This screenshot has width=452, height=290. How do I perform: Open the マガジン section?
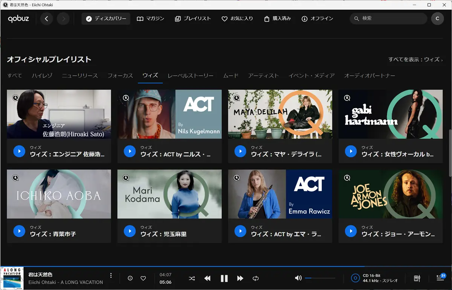[x=150, y=19]
